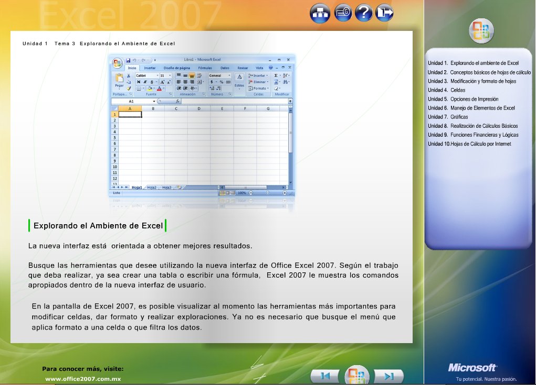Click the insert new worksheet tab icon
Image resolution: width=536 pixels, height=385 pixels.
(x=180, y=188)
